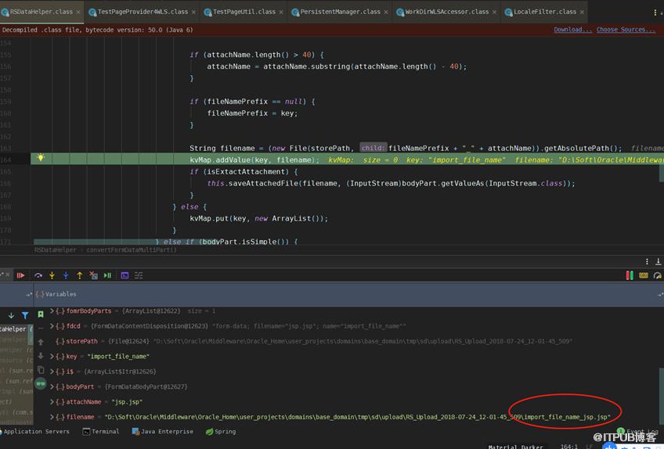Click RSDataHelper in the editor breadcrumb
The image size is (664, 449).
[55, 250]
